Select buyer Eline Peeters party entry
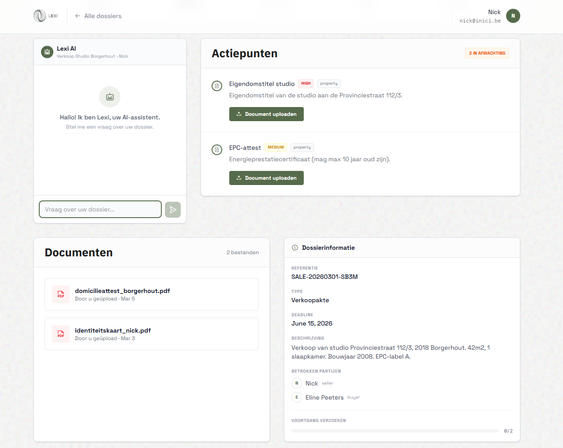The height and width of the screenshot is (448, 563). tap(324, 397)
